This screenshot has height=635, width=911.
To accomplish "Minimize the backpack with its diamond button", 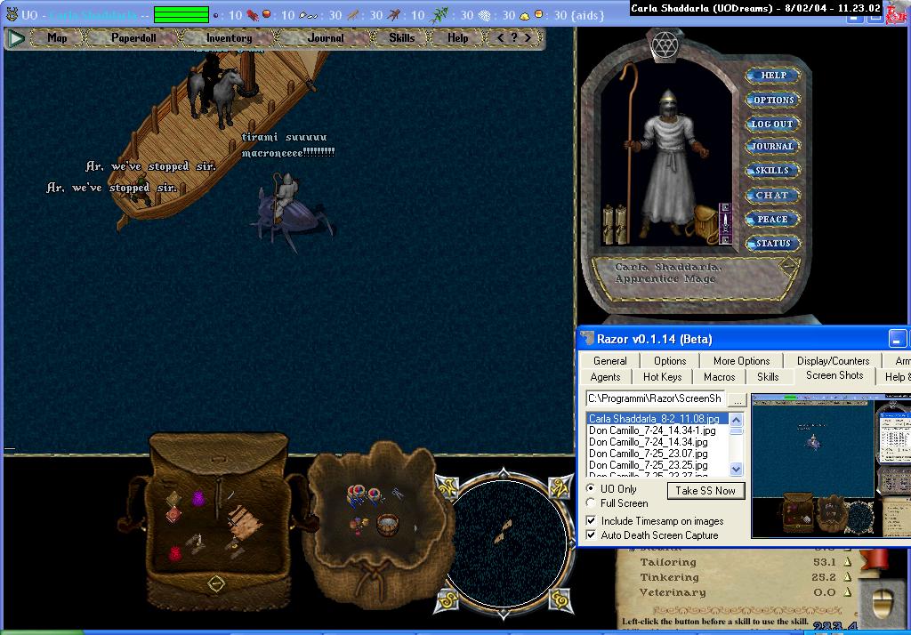I will 215,583.
